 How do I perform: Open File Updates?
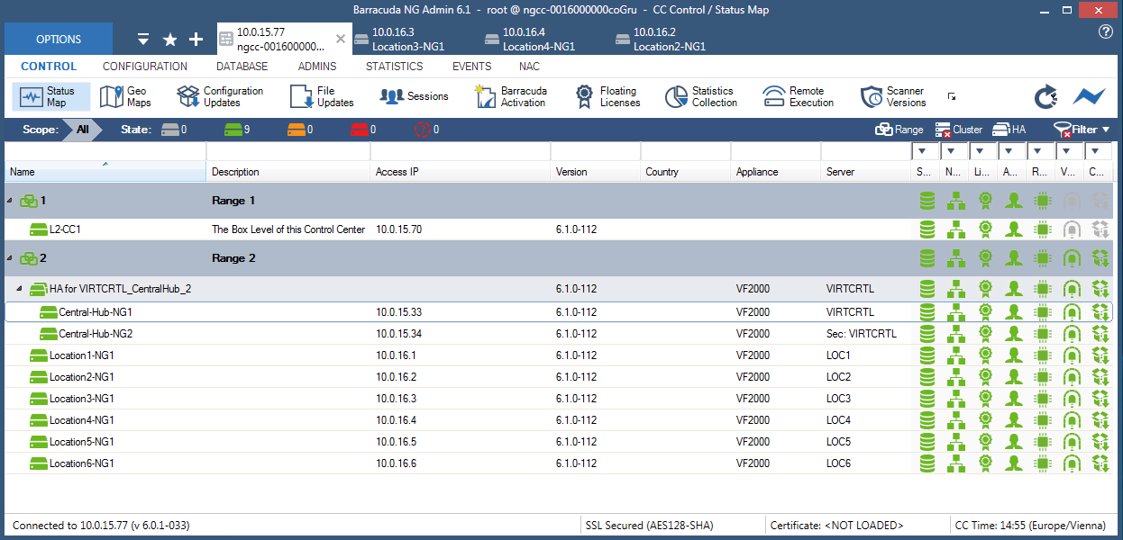[x=323, y=96]
